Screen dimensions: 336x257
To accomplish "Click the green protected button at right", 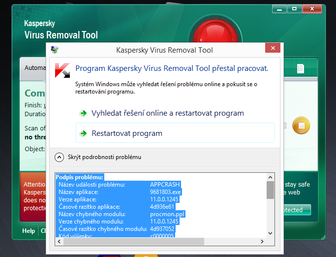I will pyautogui.click(x=297, y=210).
